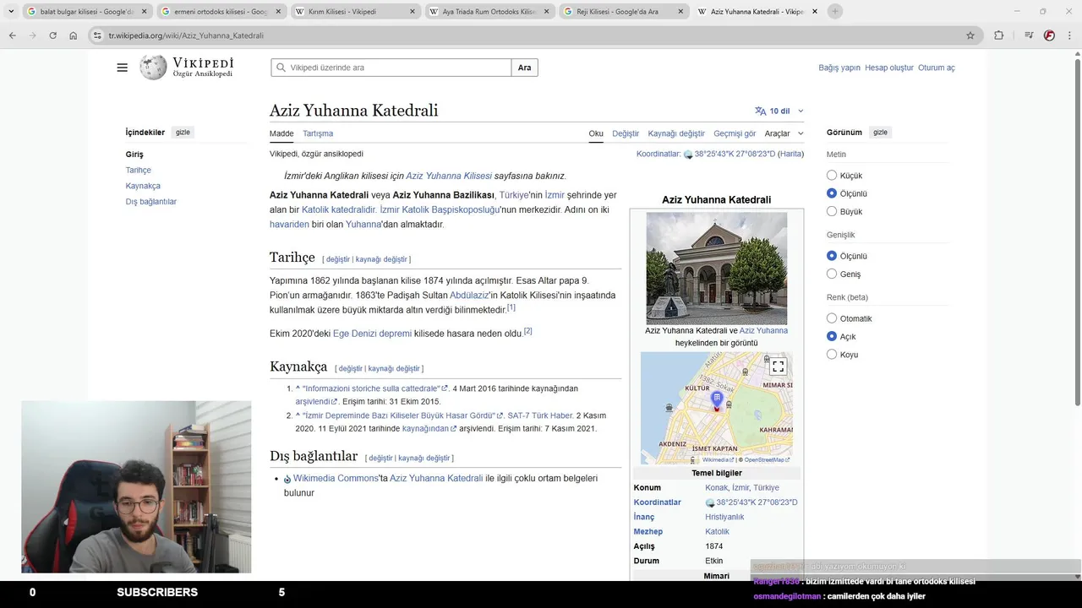Open the Abdülaziz link
Screen dimensions: 1082x608
[x=469, y=295]
